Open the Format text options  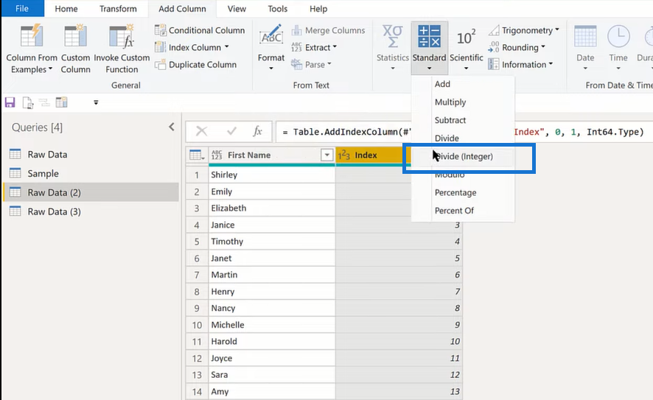271,47
